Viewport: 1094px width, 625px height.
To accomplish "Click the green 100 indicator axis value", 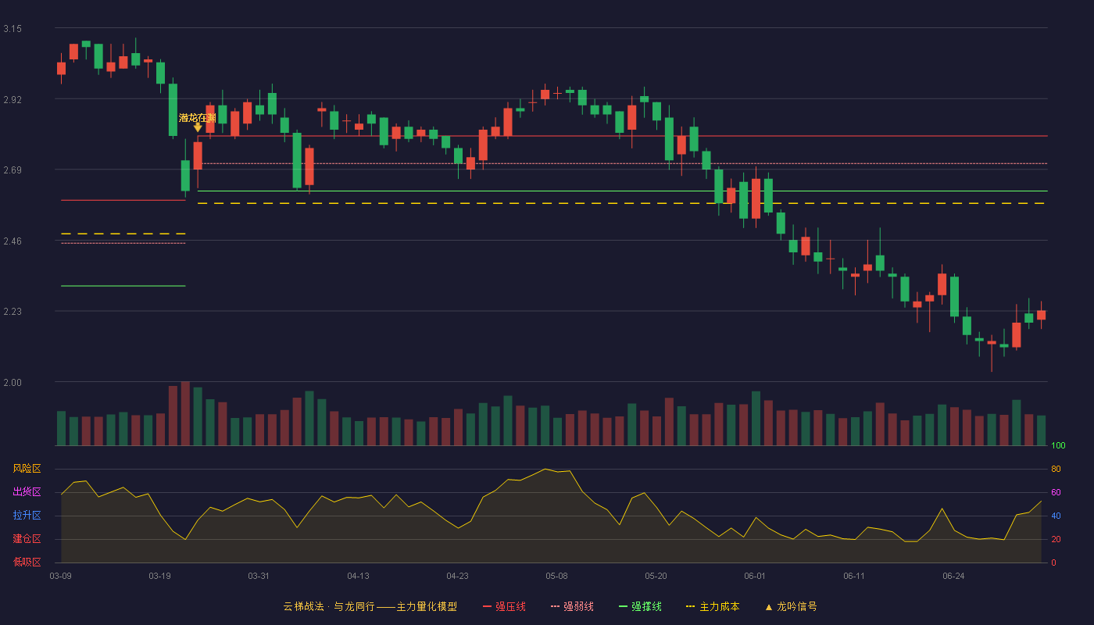I will coord(1058,446).
